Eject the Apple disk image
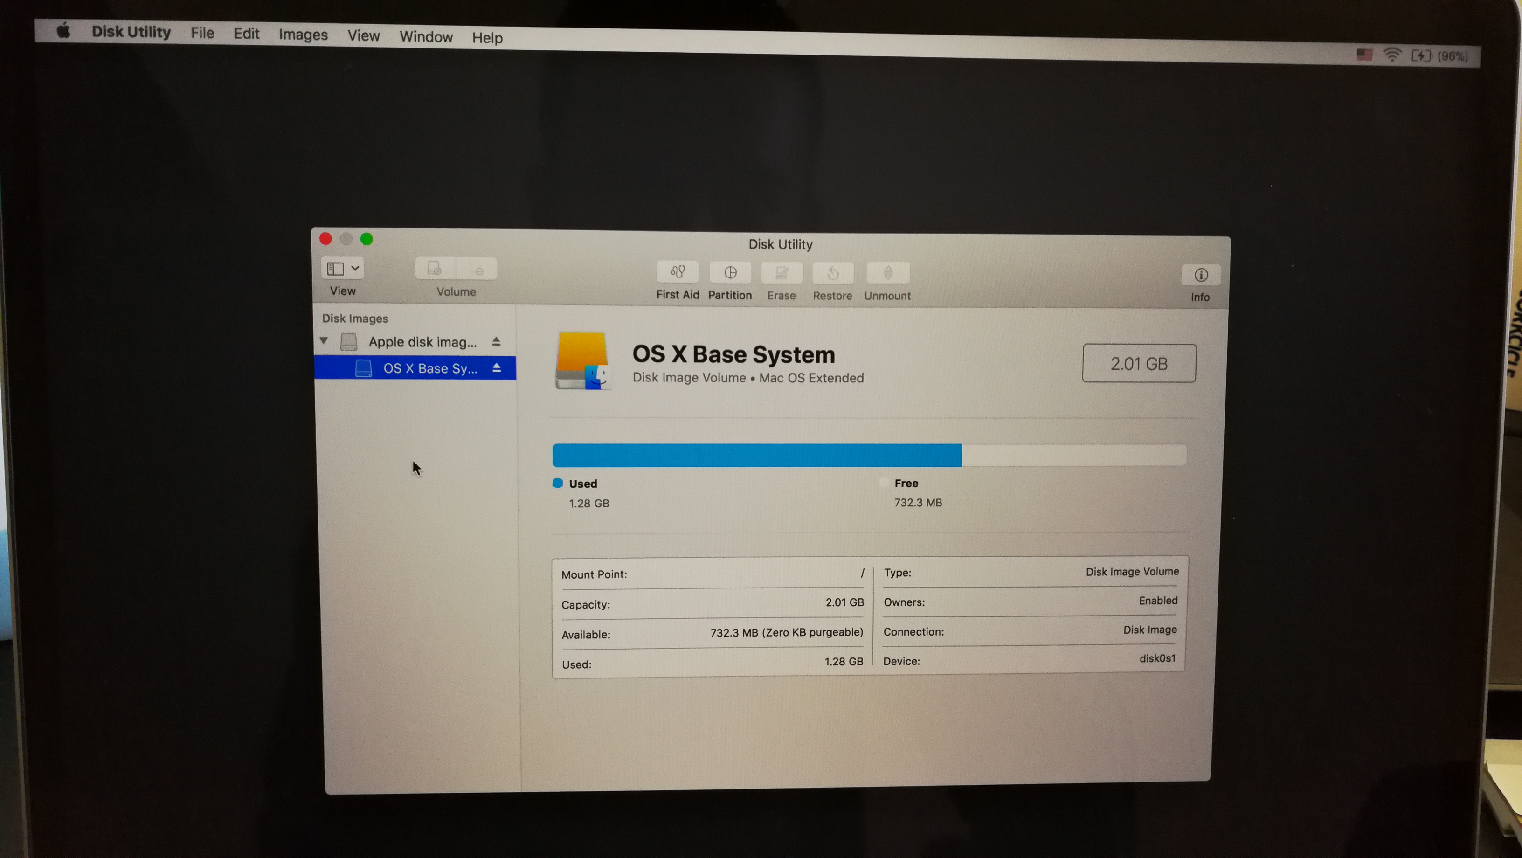Image resolution: width=1522 pixels, height=858 pixels. [x=496, y=341]
